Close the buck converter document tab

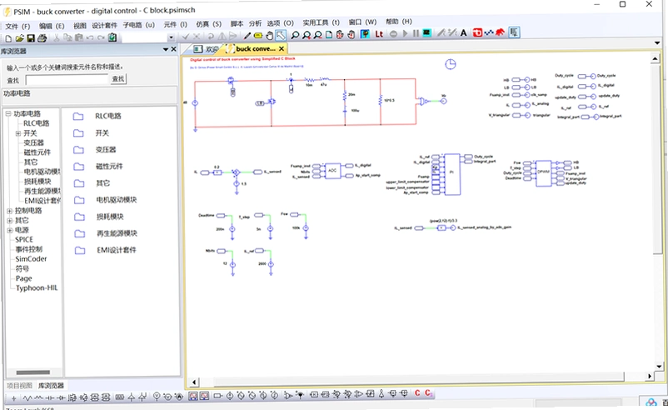282,49
